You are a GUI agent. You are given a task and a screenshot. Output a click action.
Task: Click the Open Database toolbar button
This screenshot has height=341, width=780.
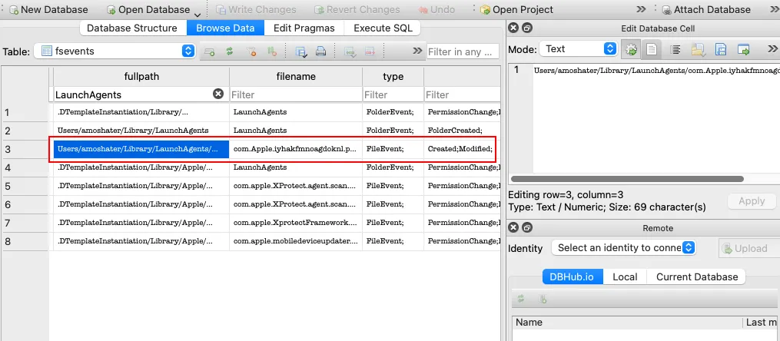pos(148,9)
